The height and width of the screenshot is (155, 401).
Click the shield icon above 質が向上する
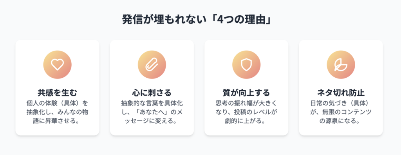[x=246, y=65]
